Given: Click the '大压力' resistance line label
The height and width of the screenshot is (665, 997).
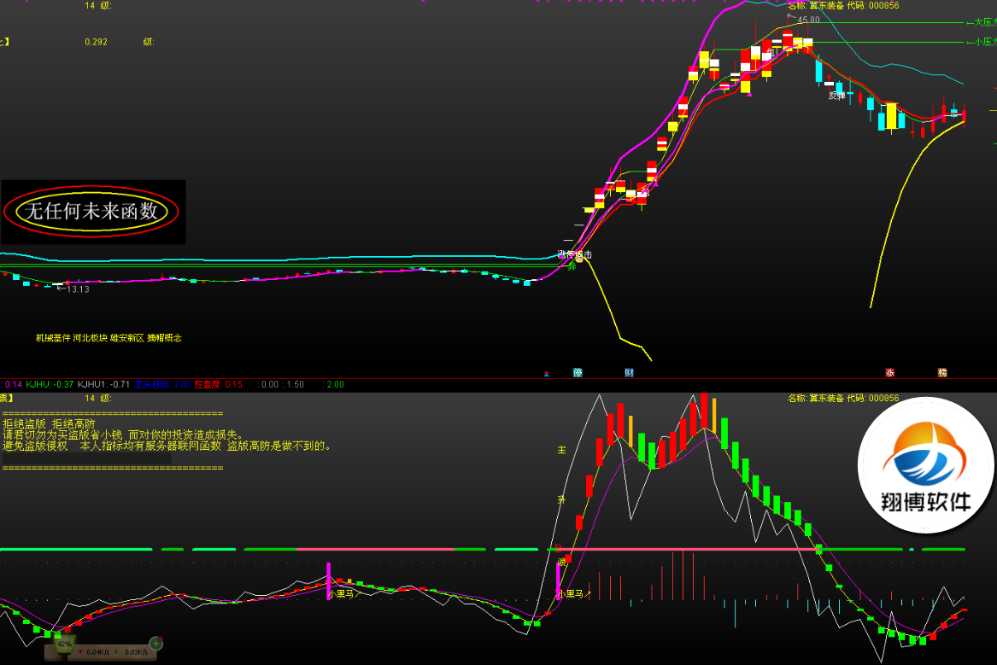Looking at the screenshot, I should pyautogui.click(x=981, y=22).
